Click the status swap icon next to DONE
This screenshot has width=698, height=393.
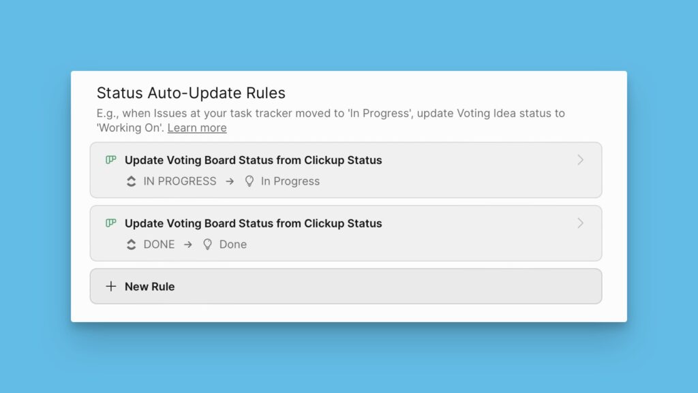pos(131,244)
